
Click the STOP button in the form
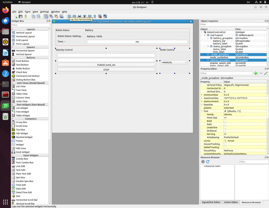coord(106,70)
